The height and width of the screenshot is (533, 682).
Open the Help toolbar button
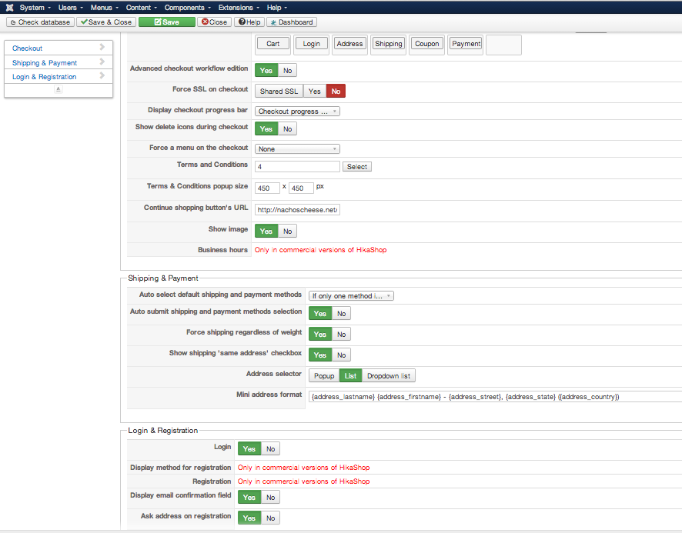249,22
